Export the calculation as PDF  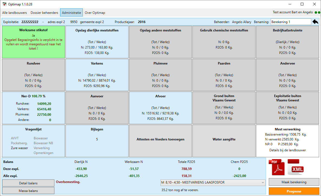[x=277, y=167]
